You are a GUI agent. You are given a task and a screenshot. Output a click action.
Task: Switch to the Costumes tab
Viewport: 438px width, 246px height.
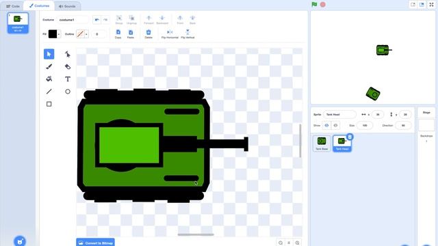coord(39,5)
